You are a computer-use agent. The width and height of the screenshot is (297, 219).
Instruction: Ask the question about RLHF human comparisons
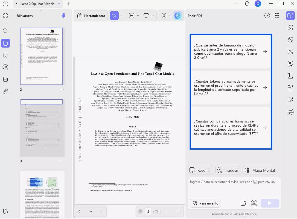coord(231,127)
